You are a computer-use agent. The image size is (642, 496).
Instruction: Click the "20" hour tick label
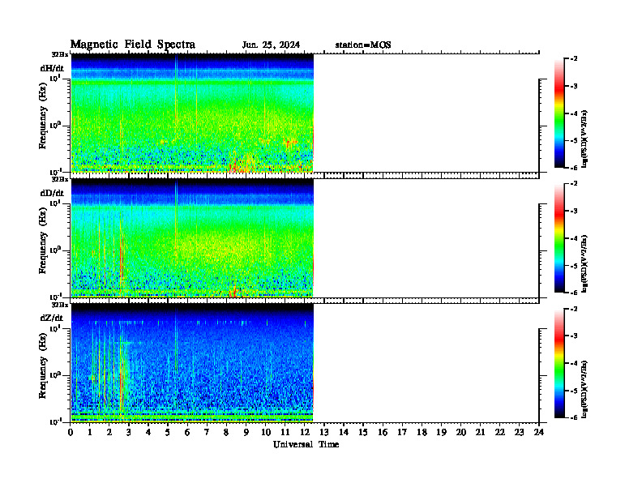[x=461, y=433]
